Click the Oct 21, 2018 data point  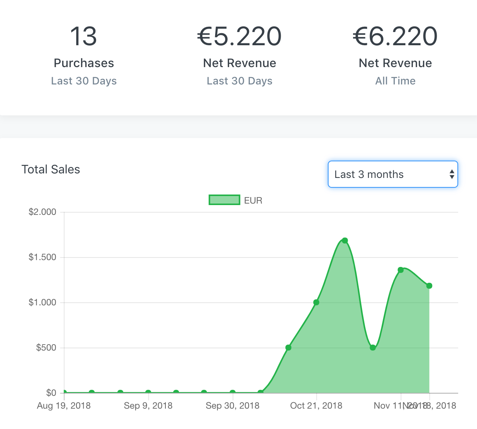[316, 302]
